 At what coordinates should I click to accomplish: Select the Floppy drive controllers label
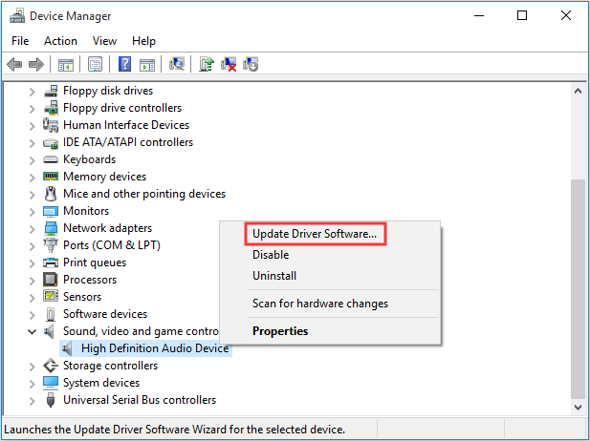point(122,108)
